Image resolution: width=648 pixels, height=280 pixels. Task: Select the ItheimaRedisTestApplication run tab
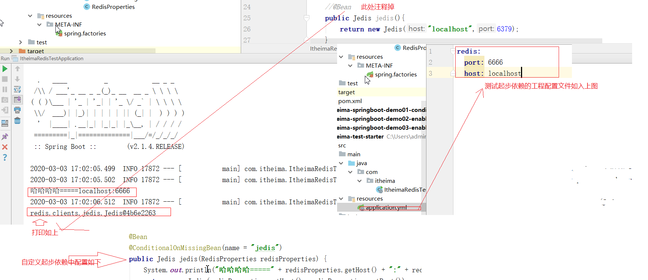click(51, 58)
